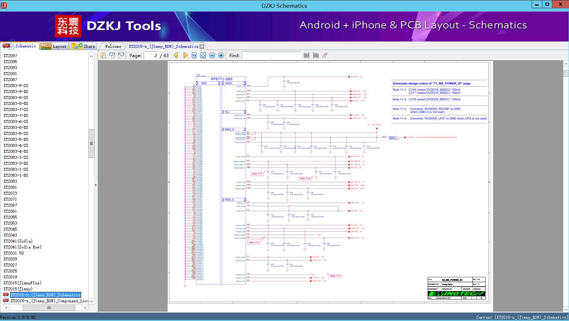Click the DZKJ Tools red logo
Viewport: 569px width, 321px height.
68,26
